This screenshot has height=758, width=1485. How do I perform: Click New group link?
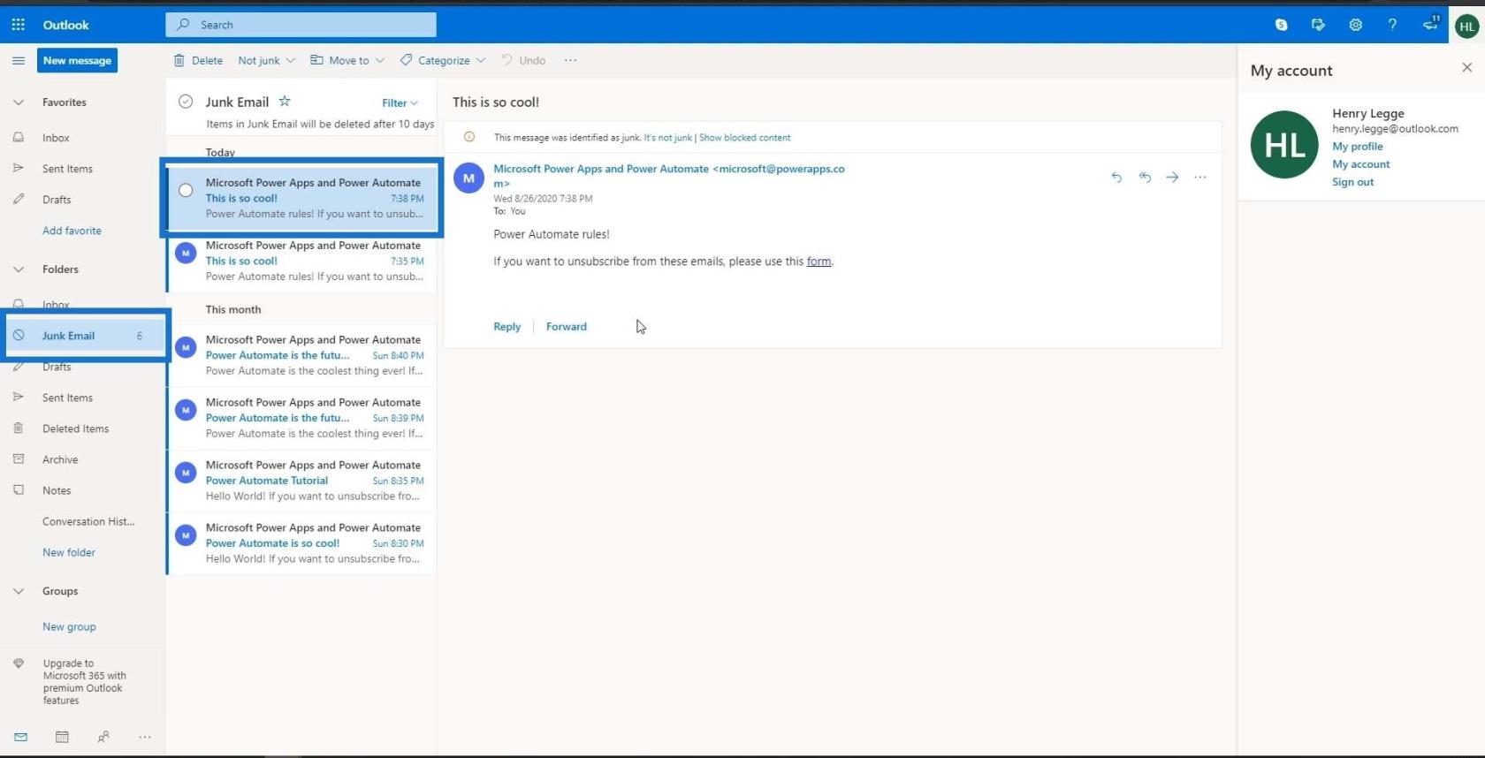(69, 626)
